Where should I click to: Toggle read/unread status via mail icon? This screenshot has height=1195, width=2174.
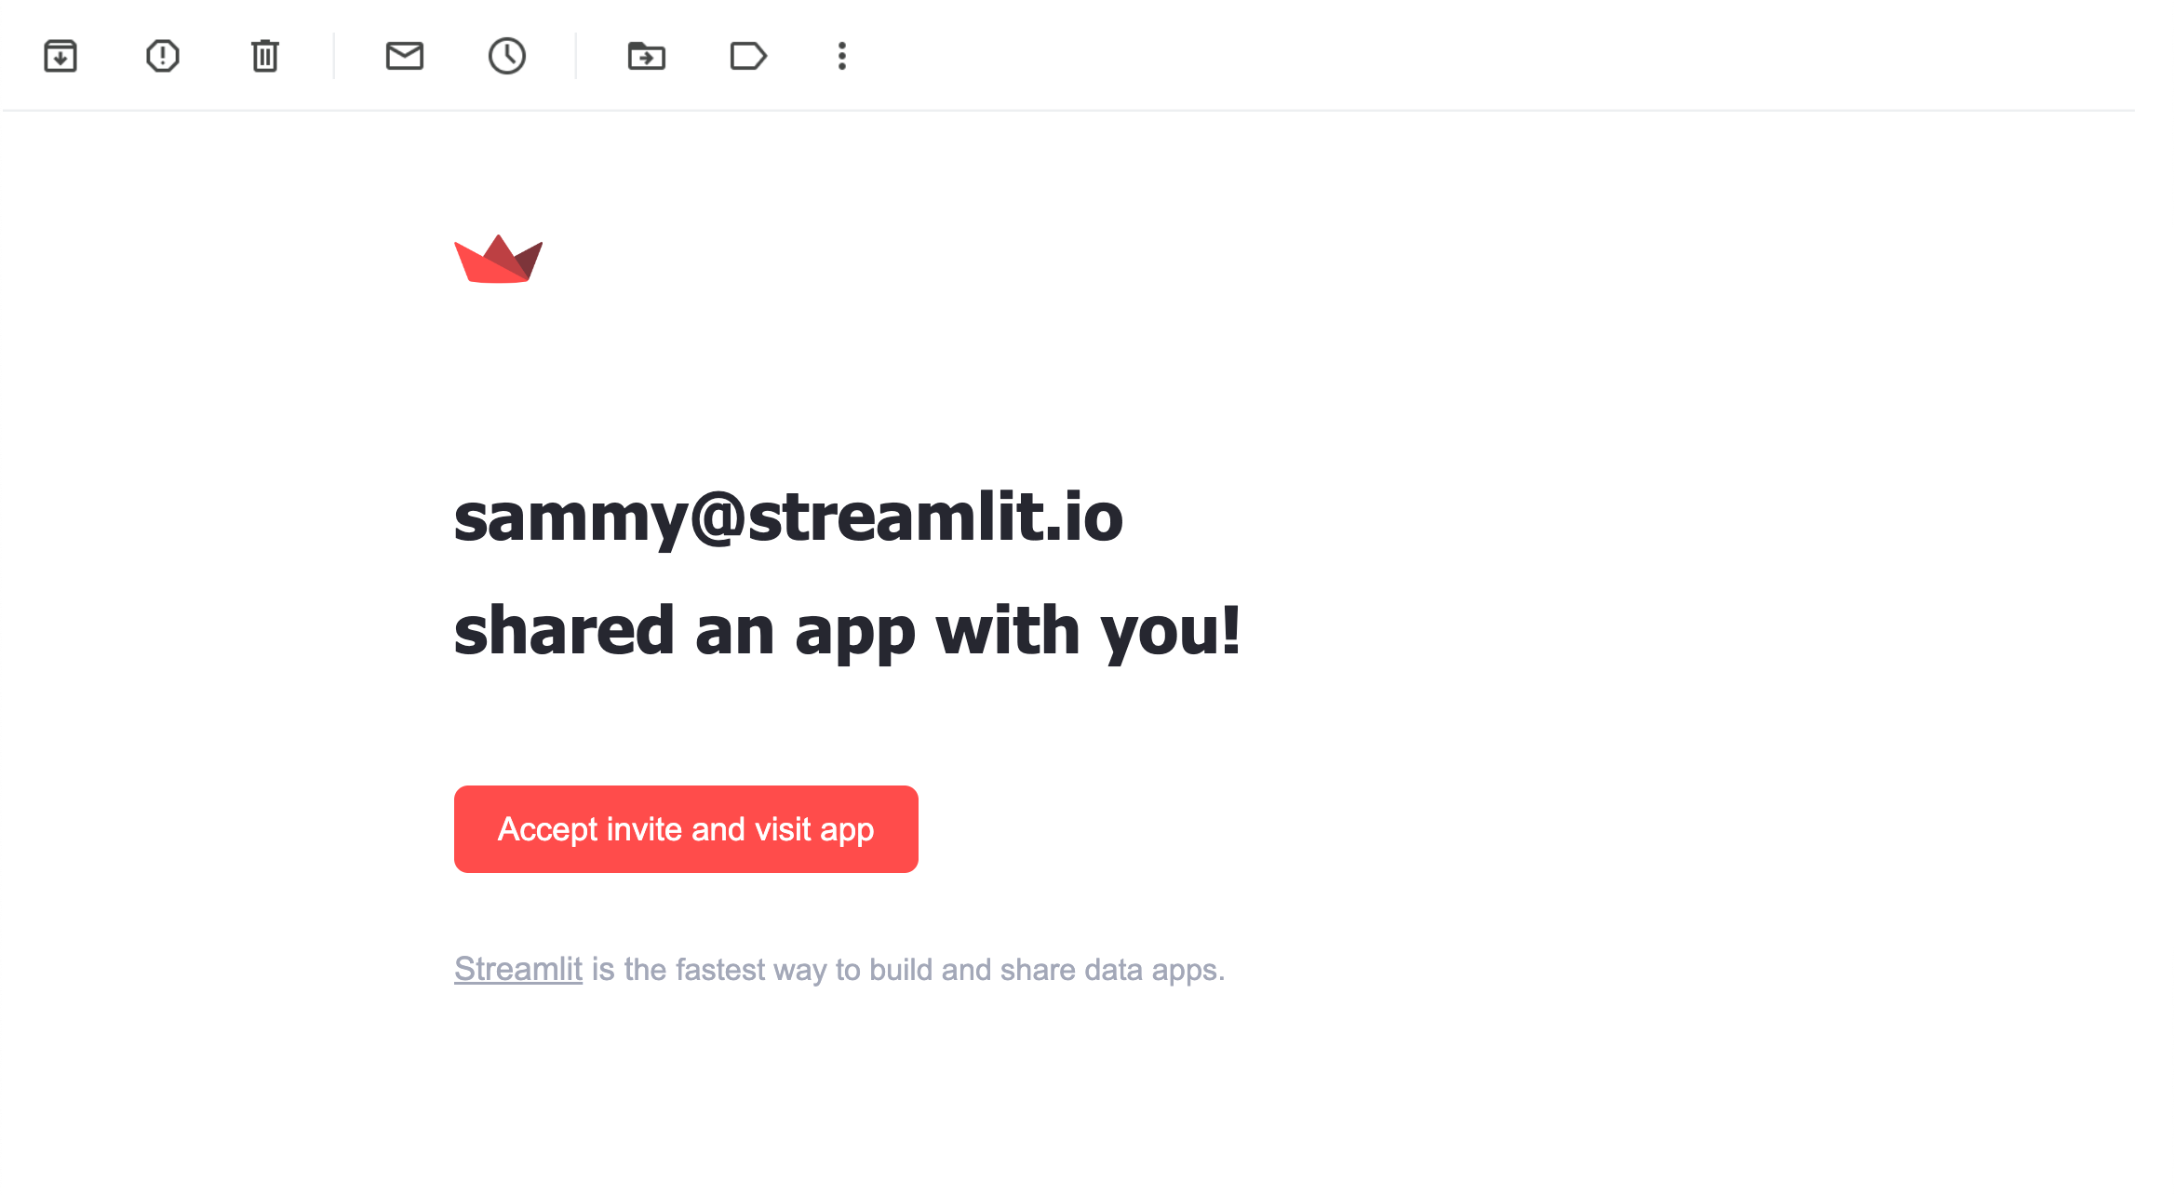click(x=405, y=56)
